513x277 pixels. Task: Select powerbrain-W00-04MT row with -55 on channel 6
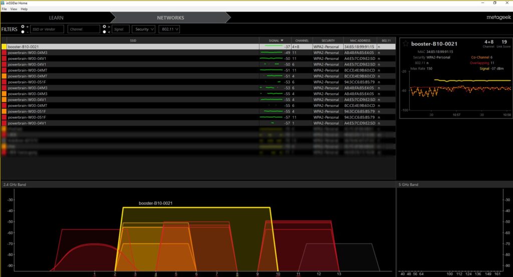[198, 105]
